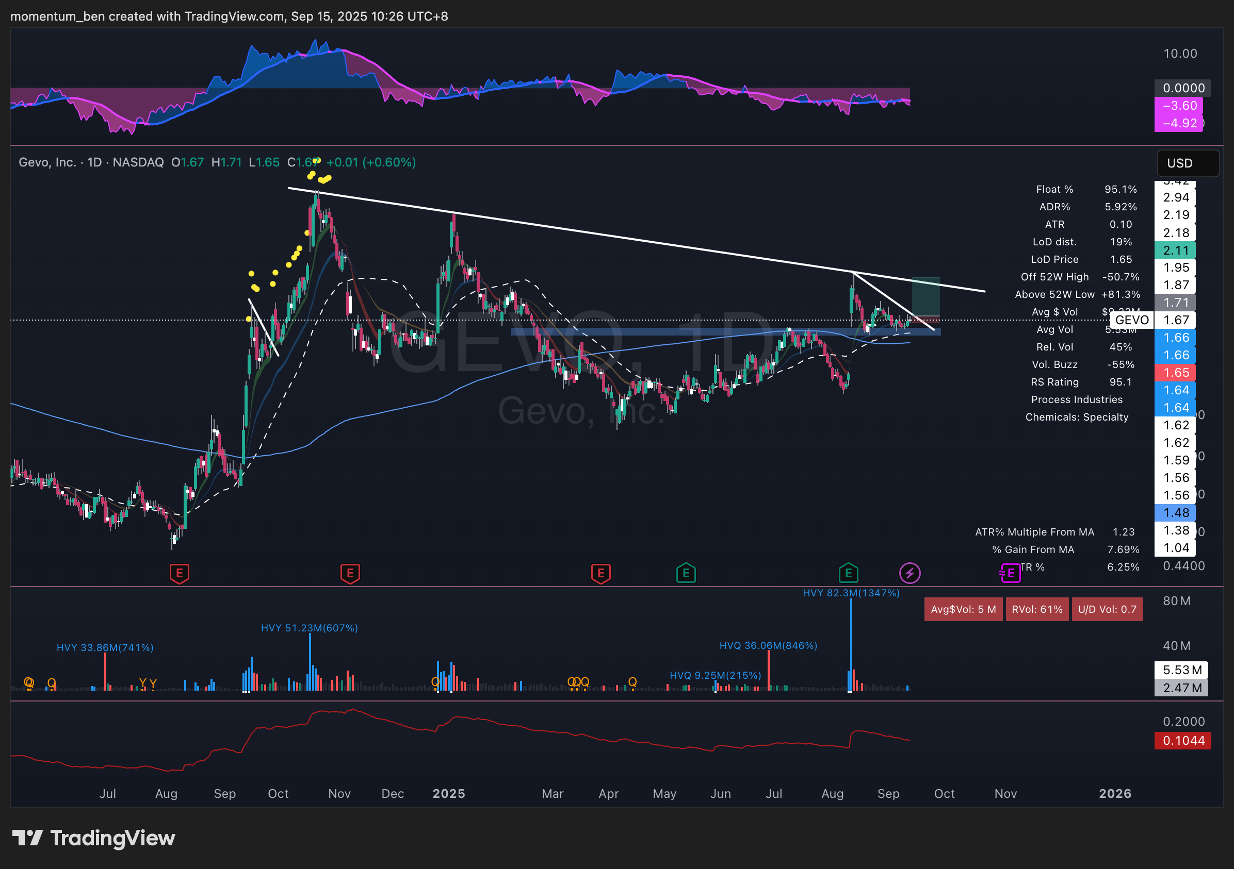
Task: Click the Gevo, Inc. chart title legend
Action: [x=47, y=162]
